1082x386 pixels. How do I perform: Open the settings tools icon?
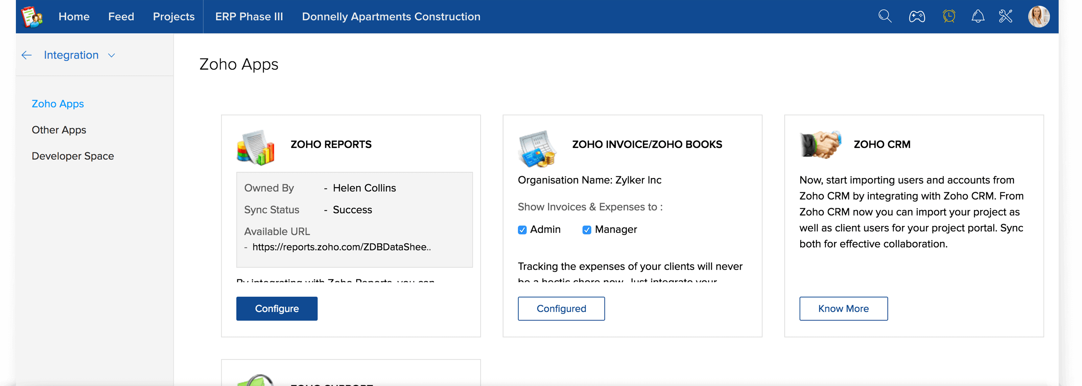tap(1005, 16)
